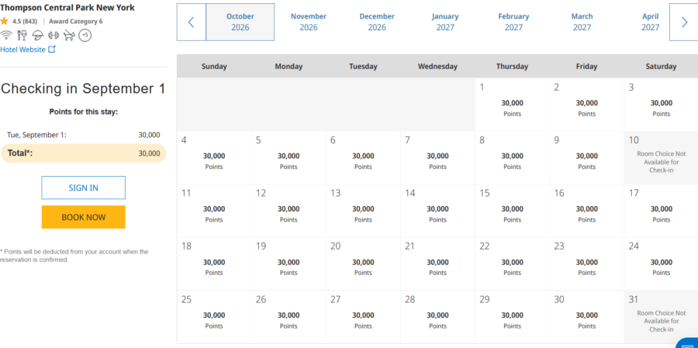
Task: Select October 17 calendar cell
Action: pyautogui.click(x=661, y=211)
